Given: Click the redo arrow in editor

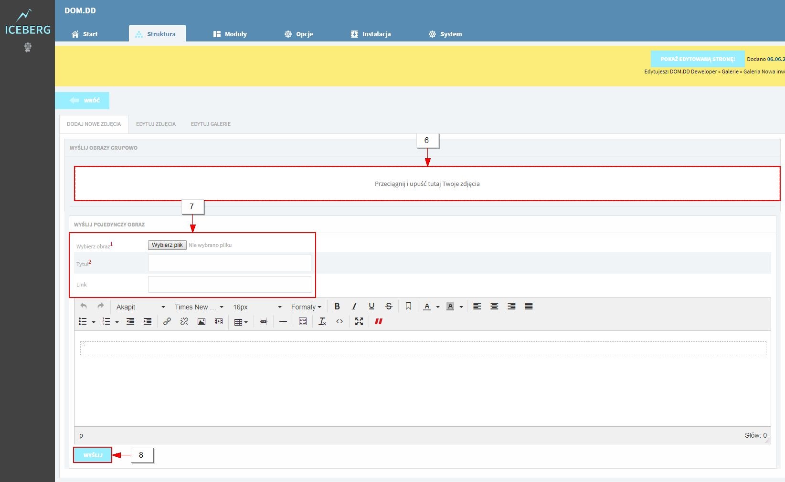Looking at the screenshot, I should coord(101,307).
